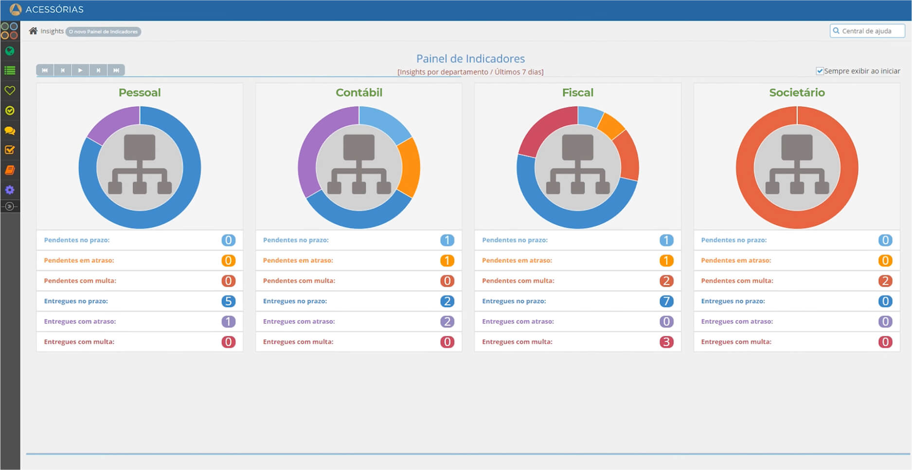Open the green globe sidebar icon

[x=10, y=51]
